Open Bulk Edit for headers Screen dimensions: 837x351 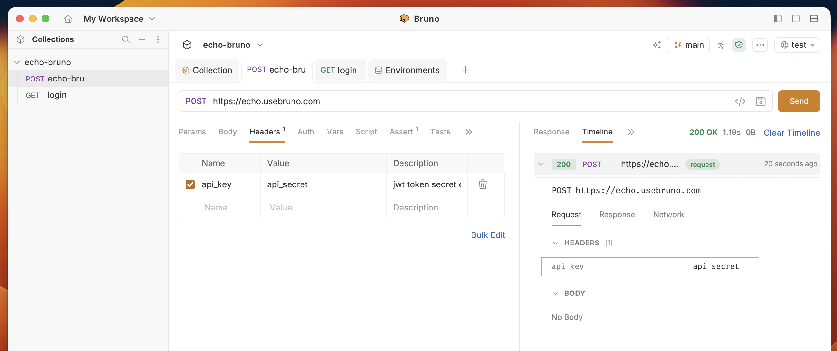(488, 235)
